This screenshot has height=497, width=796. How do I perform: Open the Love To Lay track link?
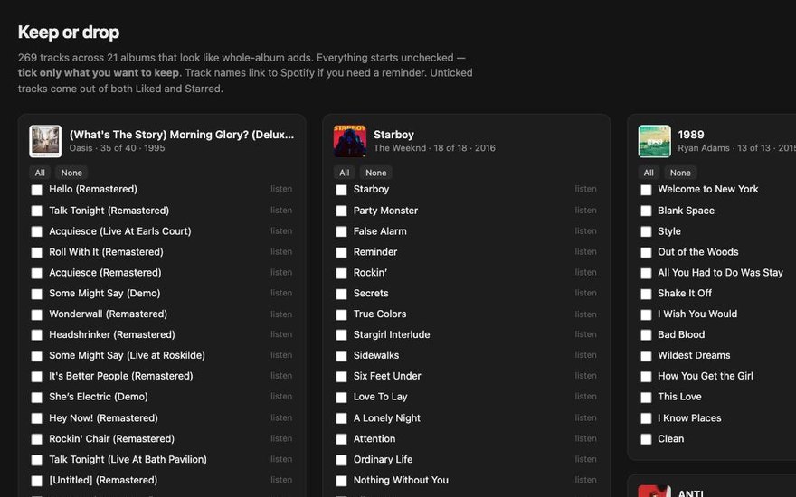click(x=380, y=397)
